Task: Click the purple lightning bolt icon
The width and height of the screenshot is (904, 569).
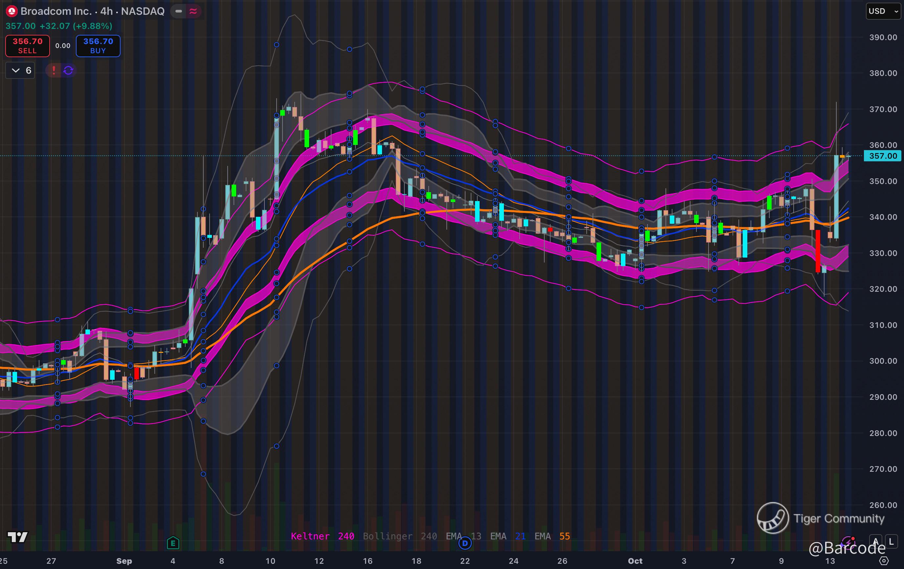Action: coord(848,542)
